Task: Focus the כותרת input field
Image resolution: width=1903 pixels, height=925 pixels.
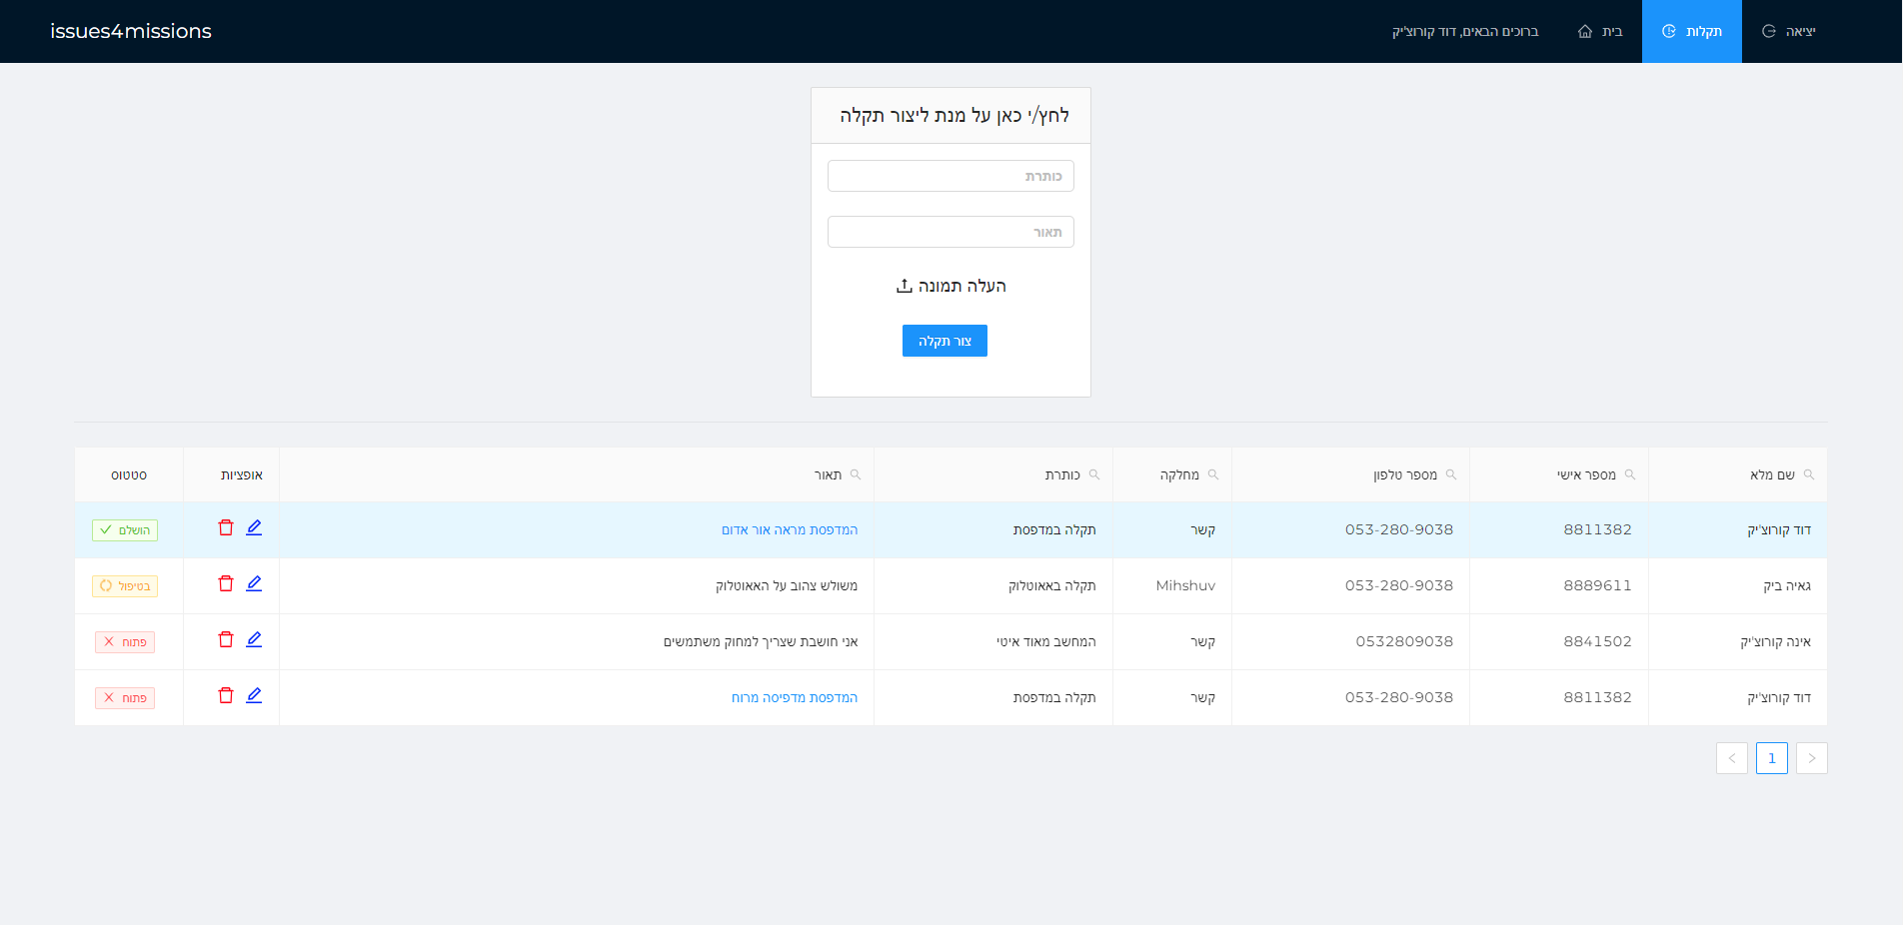Action: click(x=951, y=176)
